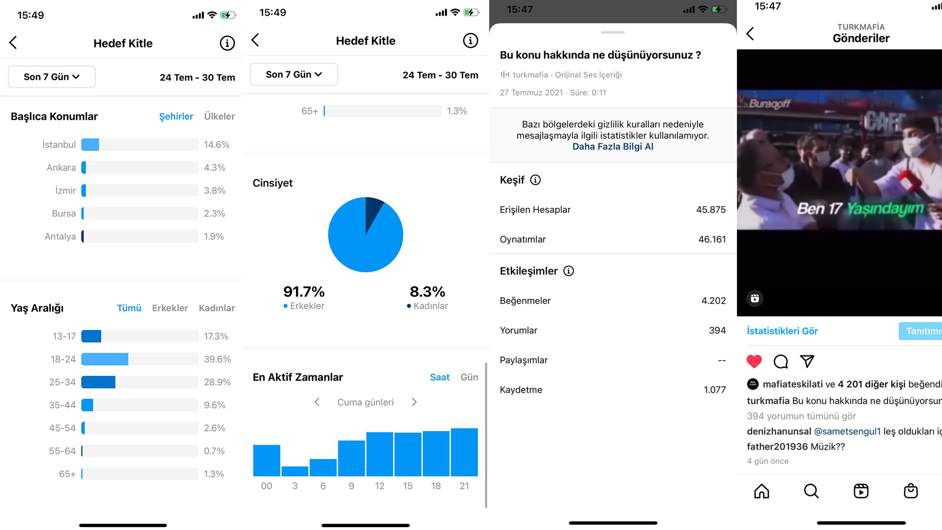Open father201936's profile from the comment
The width and height of the screenshot is (942, 530).
pos(777,447)
